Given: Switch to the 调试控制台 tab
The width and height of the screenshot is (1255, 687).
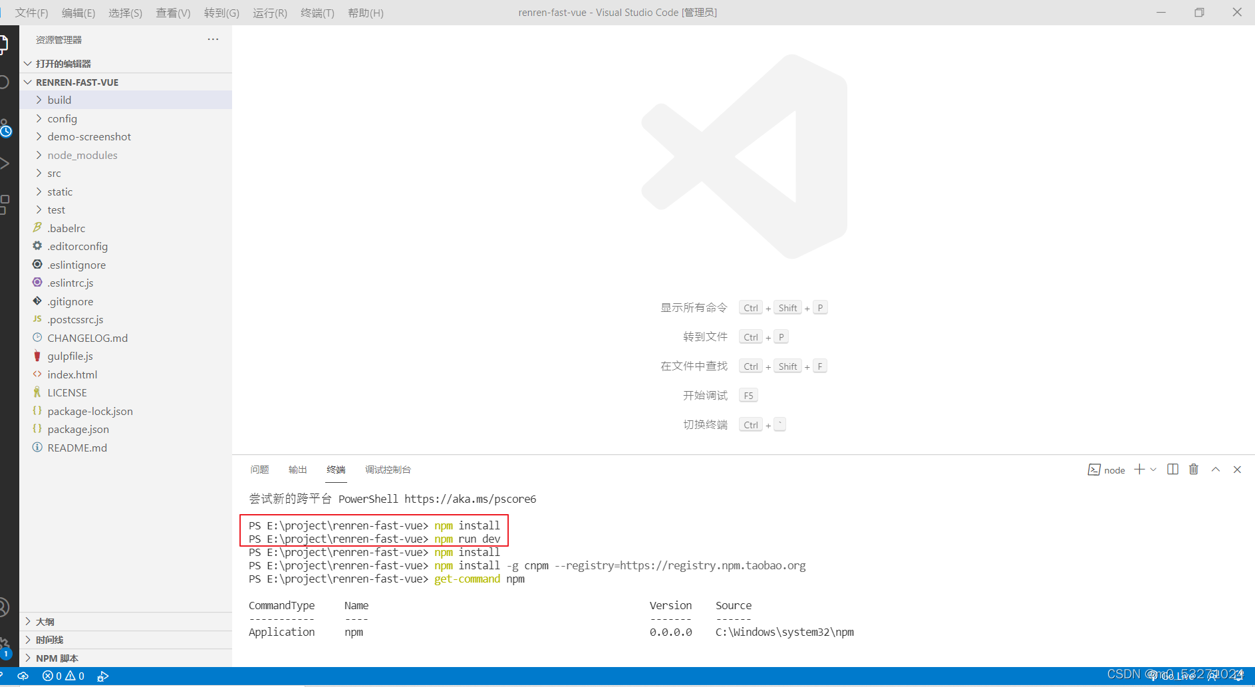Looking at the screenshot, I should pyautogui.click(x=388, y=470).
